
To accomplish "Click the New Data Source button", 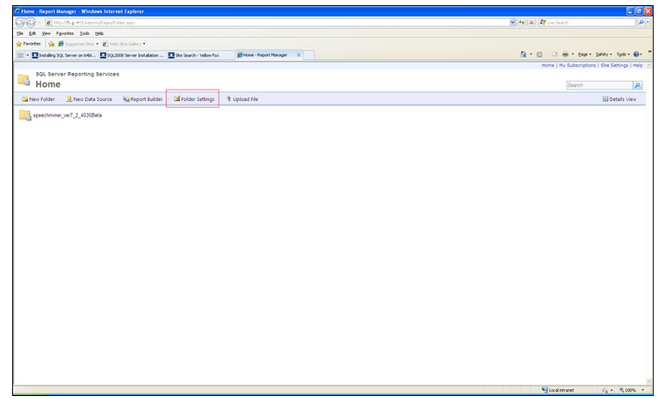I will [x=89, y=99].
